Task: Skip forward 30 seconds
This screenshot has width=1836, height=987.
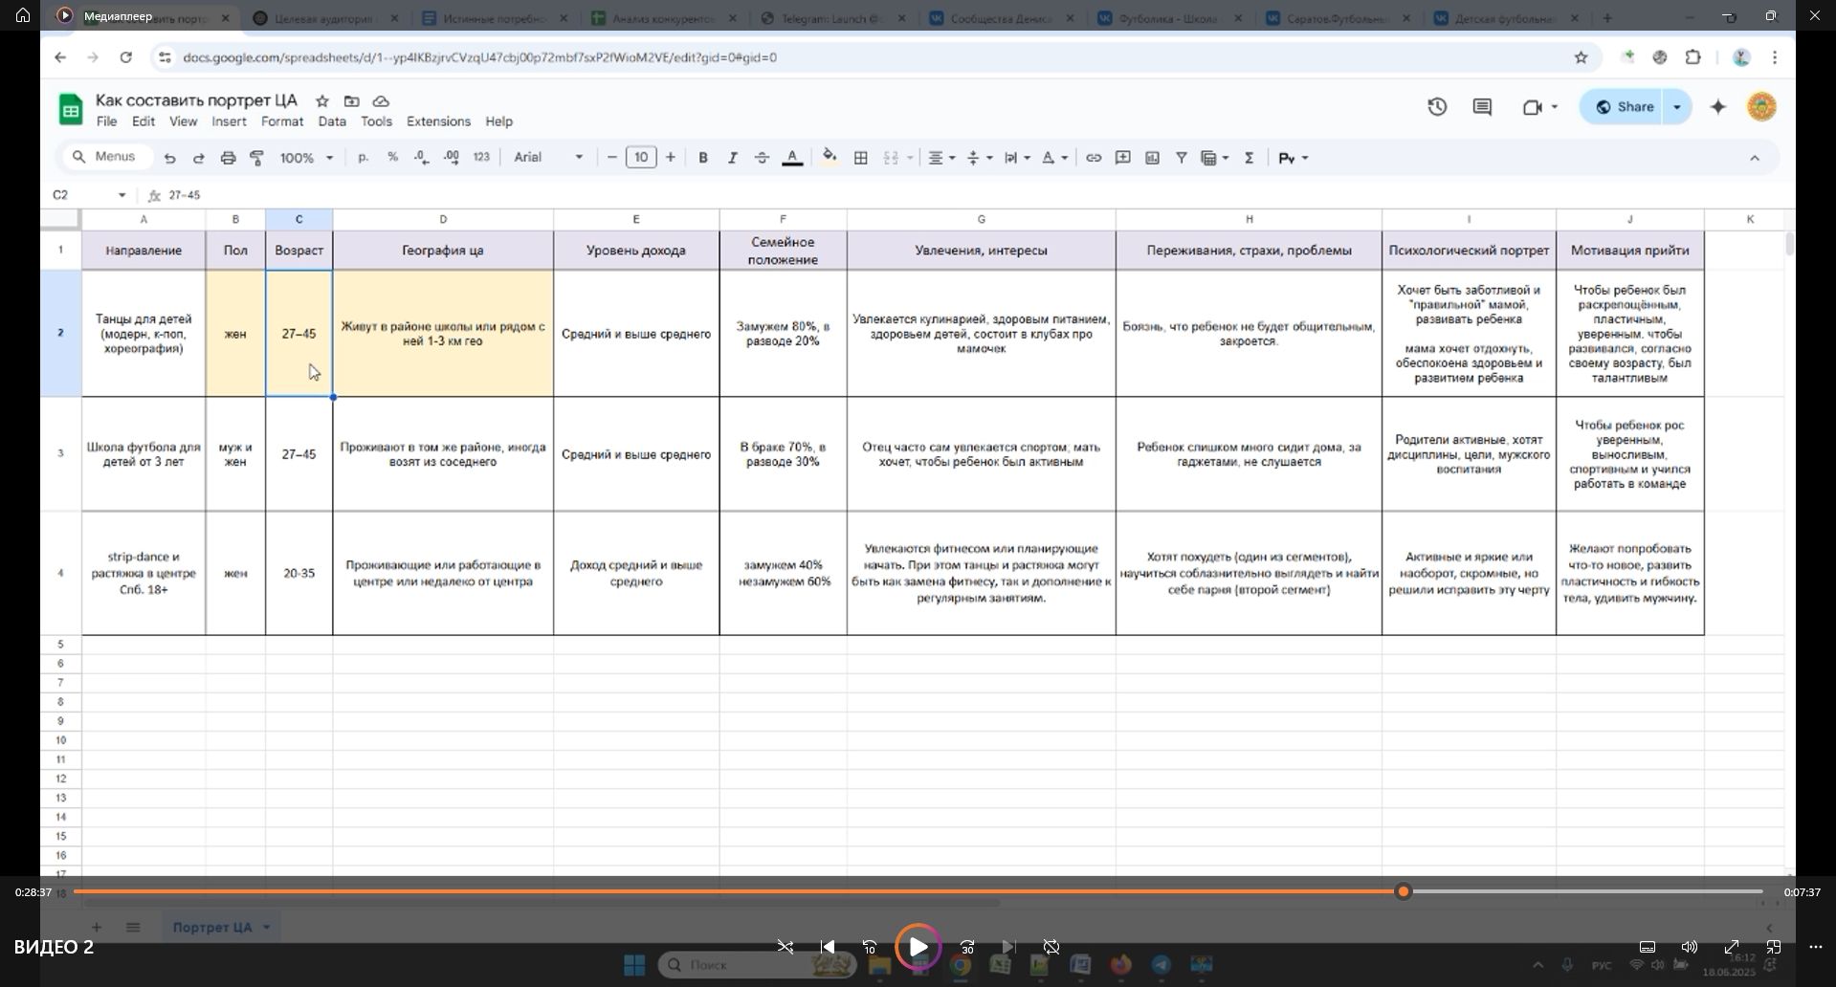Action: point(967,947)
